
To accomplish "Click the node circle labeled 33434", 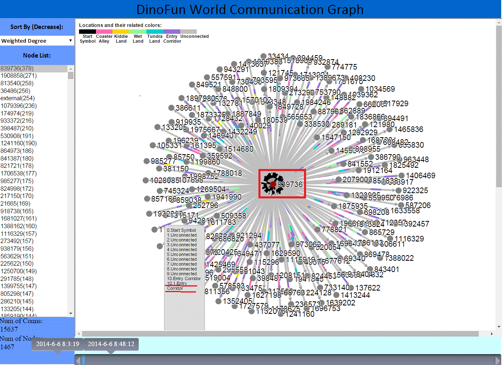I will (263, 56).
